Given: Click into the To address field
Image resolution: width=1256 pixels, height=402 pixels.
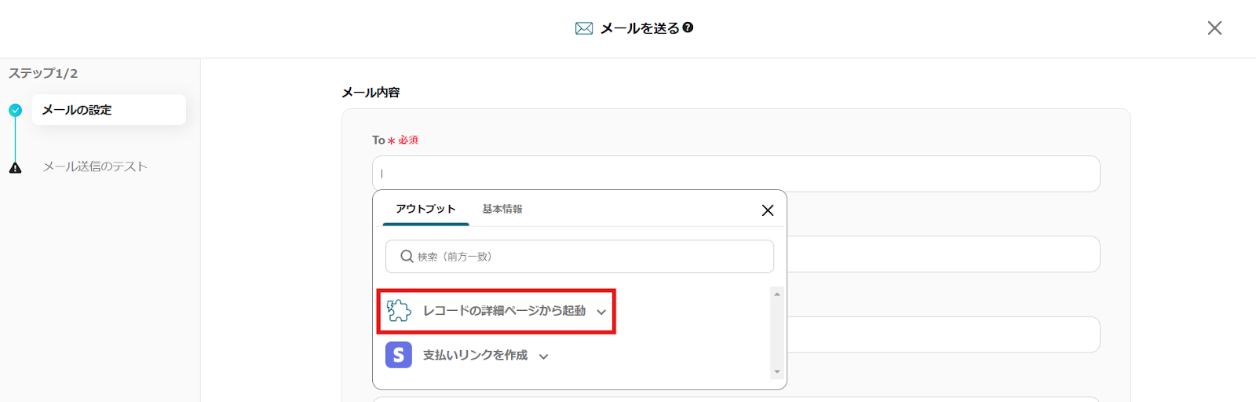Looking at the screenshot, I should click(x=736, y=174).
